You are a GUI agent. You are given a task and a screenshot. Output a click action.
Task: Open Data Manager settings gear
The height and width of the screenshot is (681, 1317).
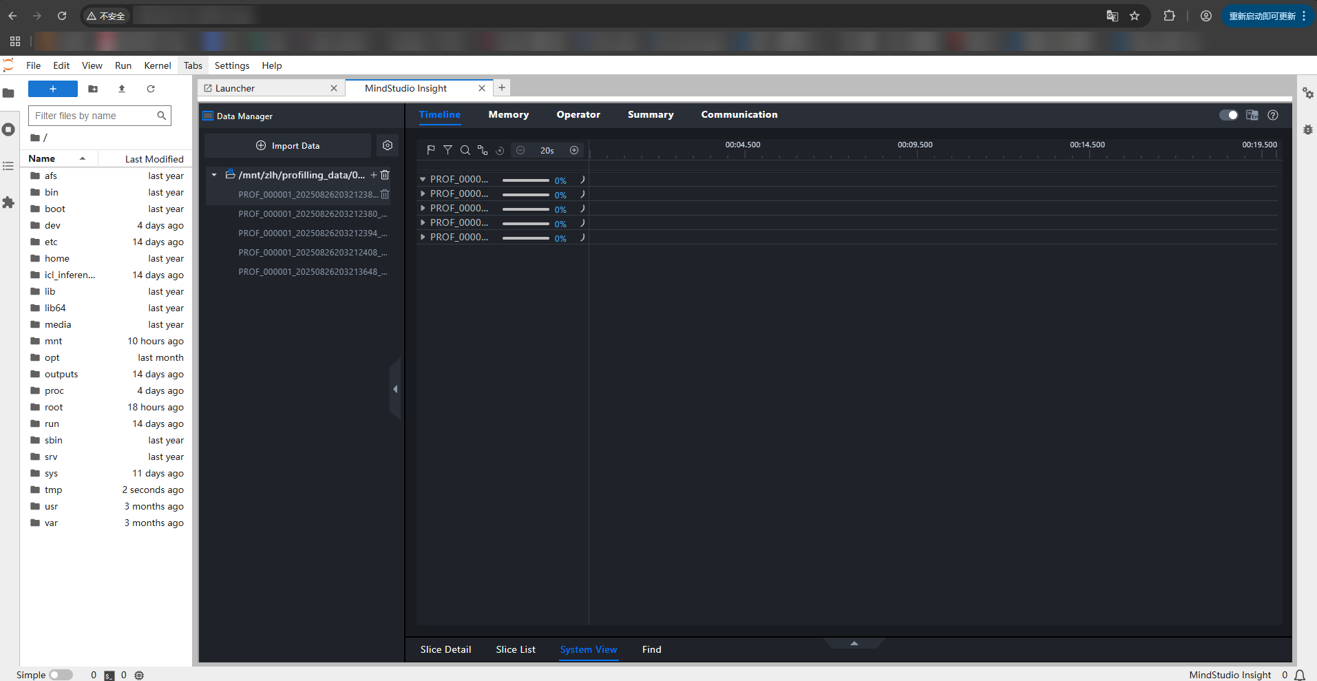[x=388, y=145]
